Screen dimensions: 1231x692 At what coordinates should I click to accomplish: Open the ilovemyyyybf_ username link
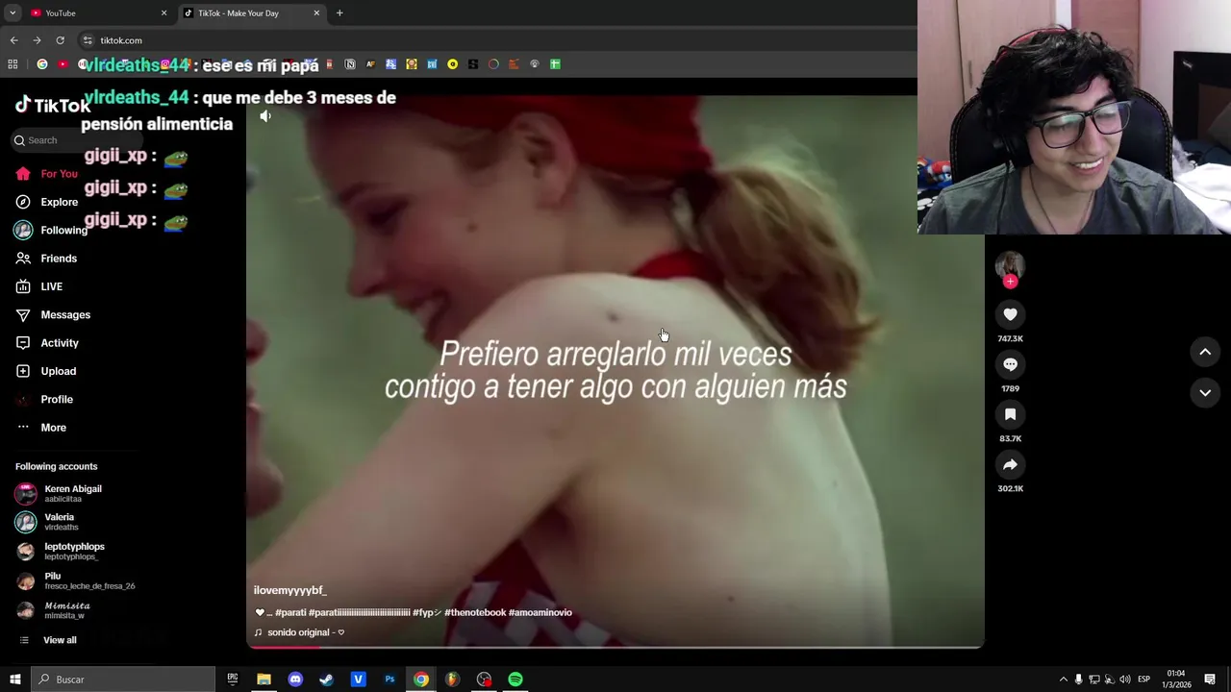point(289,590)
